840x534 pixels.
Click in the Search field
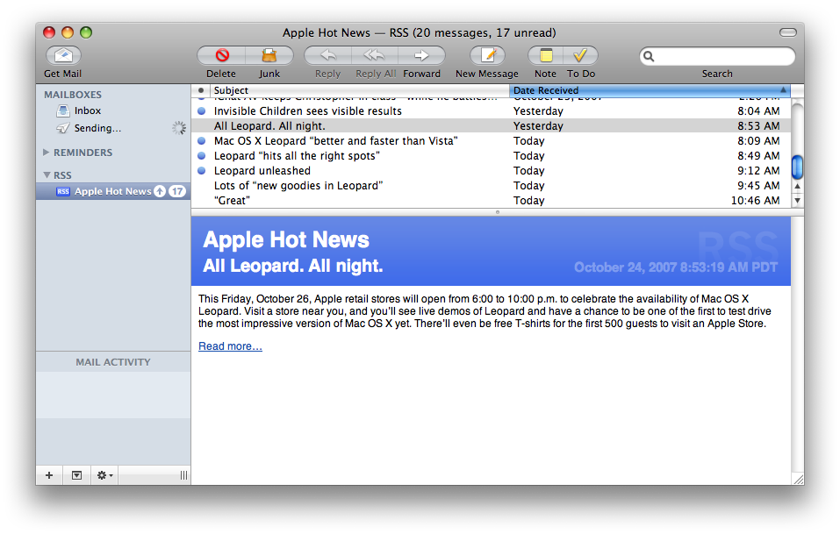click(717, 56)
